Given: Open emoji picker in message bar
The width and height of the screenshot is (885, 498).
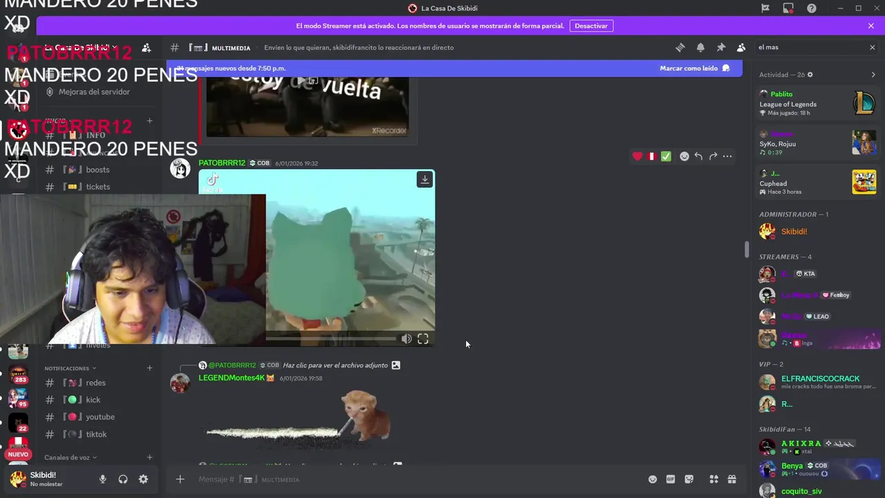Looking at the screenshot, I should click(652, 479).
